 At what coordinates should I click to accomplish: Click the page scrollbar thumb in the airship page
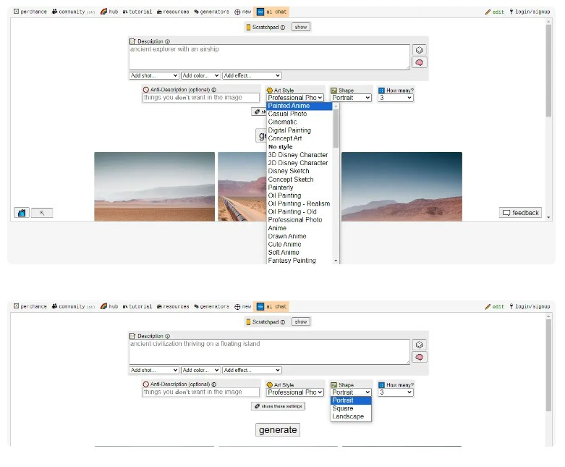point(548,71)
